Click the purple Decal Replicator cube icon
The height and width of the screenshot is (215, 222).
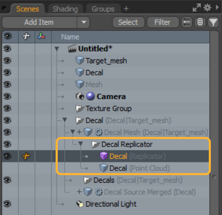tap(104, 156)
